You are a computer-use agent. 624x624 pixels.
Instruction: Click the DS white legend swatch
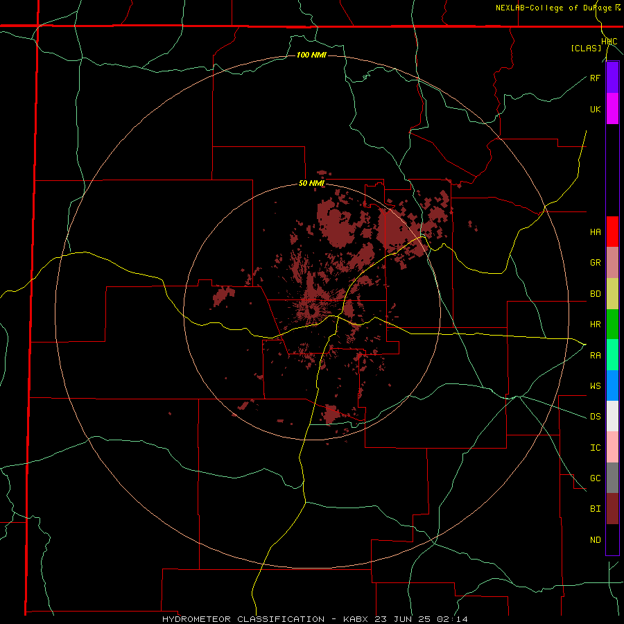(612, 416)
